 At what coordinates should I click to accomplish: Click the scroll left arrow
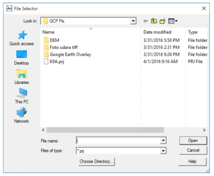[43, 130]
